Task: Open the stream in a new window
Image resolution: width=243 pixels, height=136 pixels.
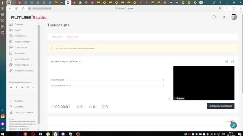Action: (232, 62)
